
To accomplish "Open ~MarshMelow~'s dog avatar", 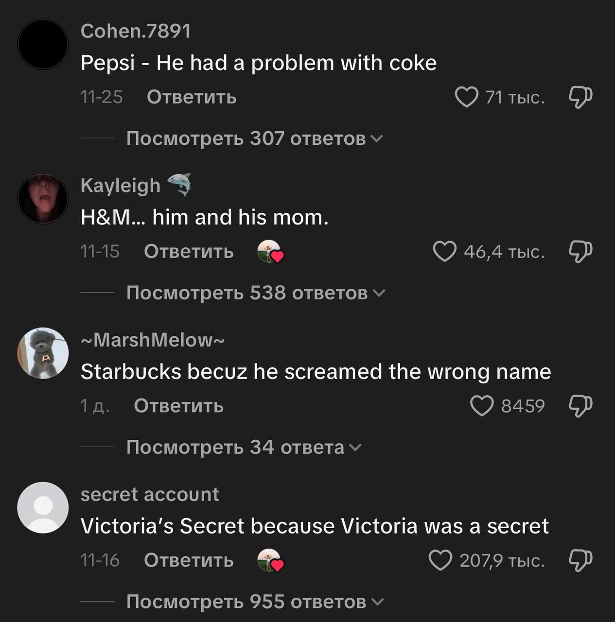I will [43, 353].
